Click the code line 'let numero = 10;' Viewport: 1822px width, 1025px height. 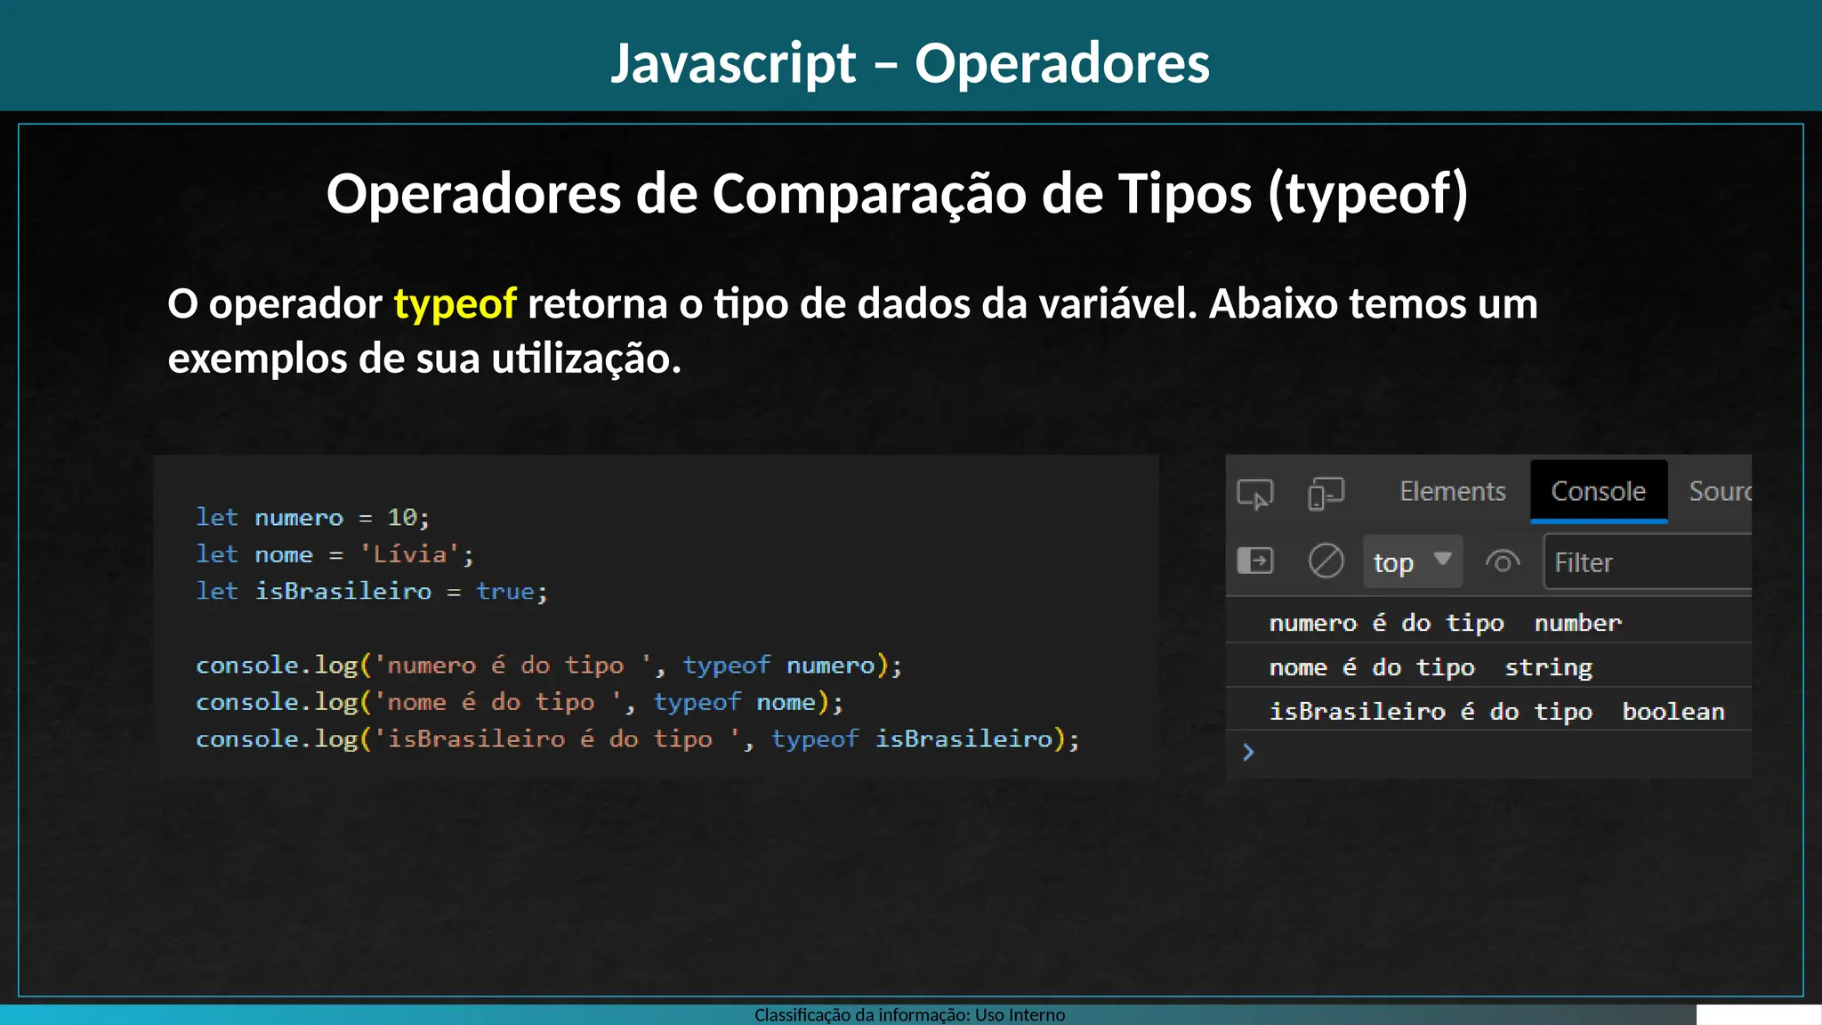point(312,517)
